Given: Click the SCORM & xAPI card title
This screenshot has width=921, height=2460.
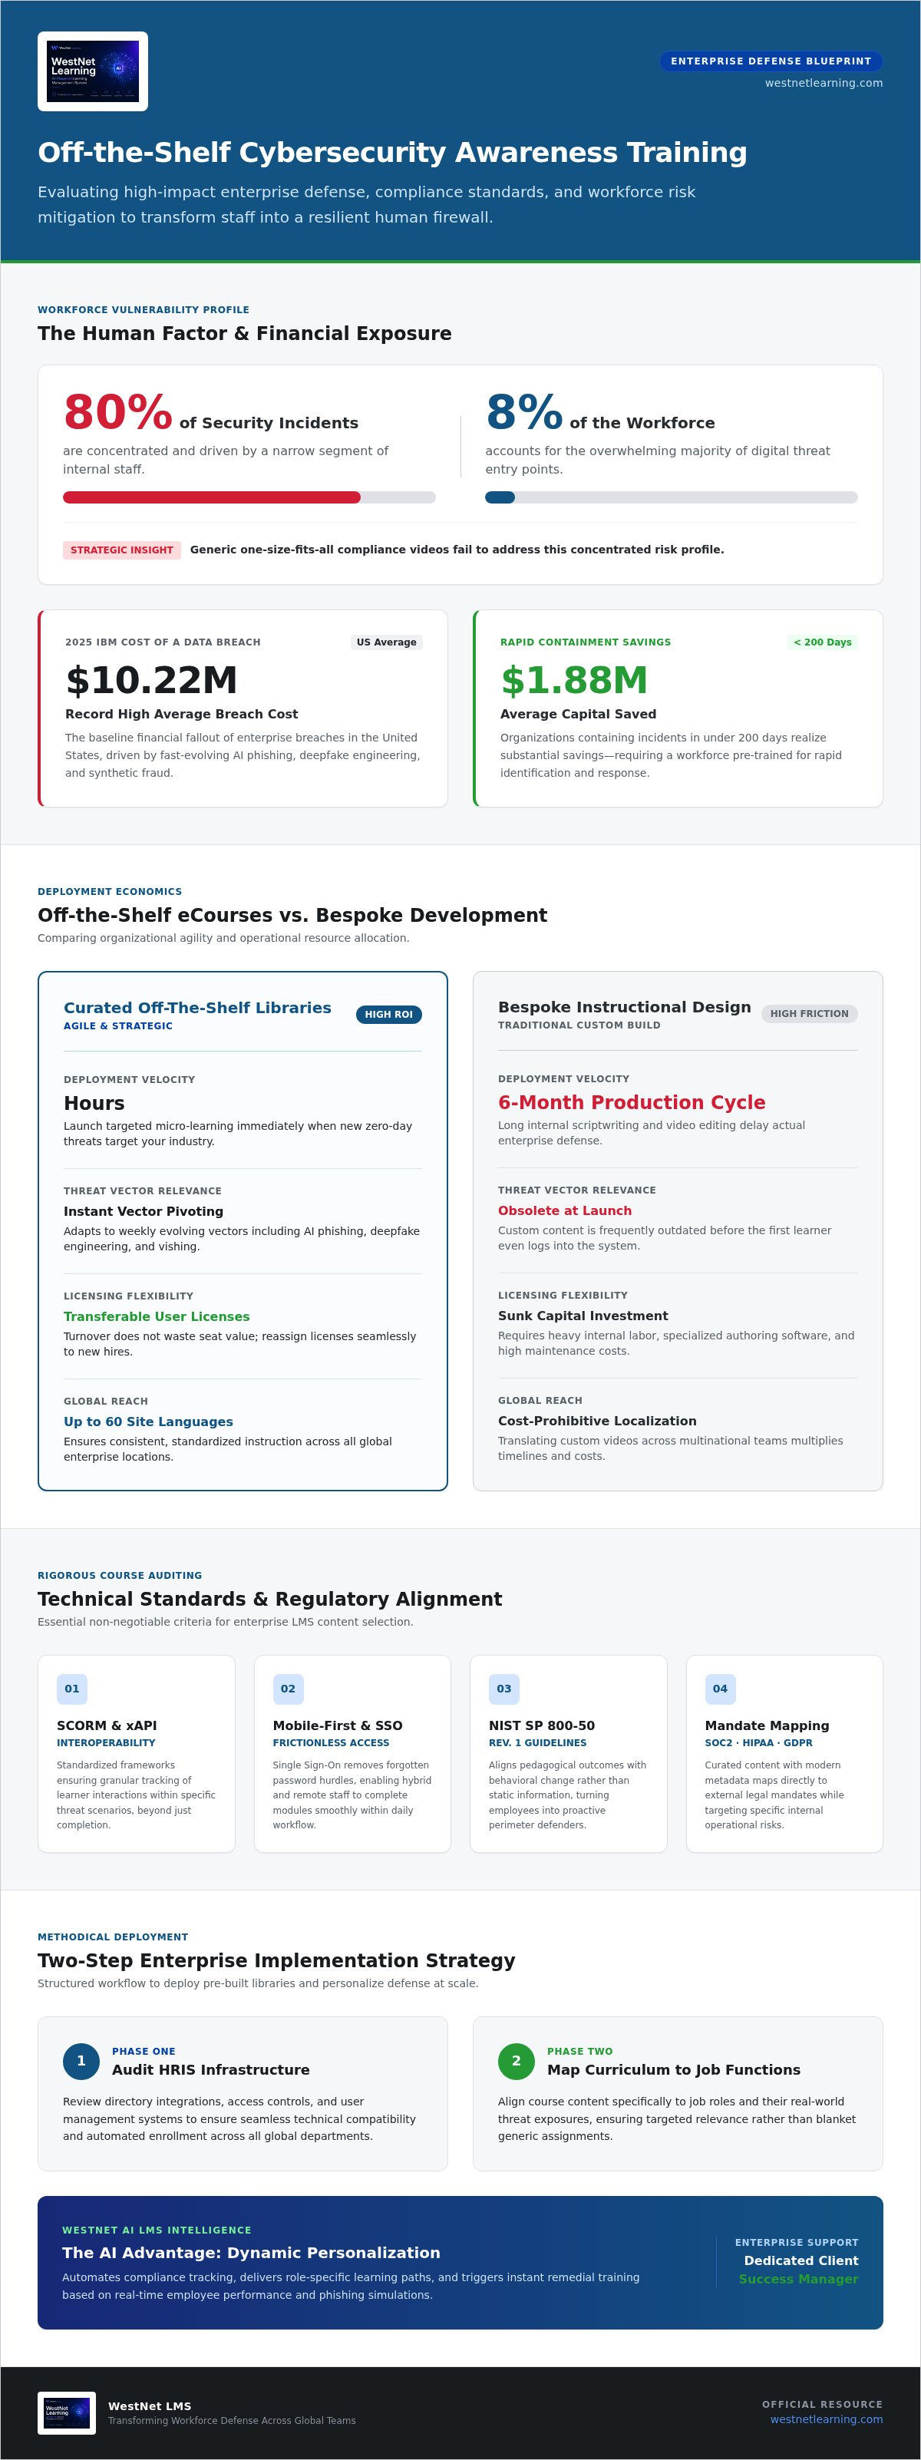Looking at the screenshot, I should [x=107, y=1725].
